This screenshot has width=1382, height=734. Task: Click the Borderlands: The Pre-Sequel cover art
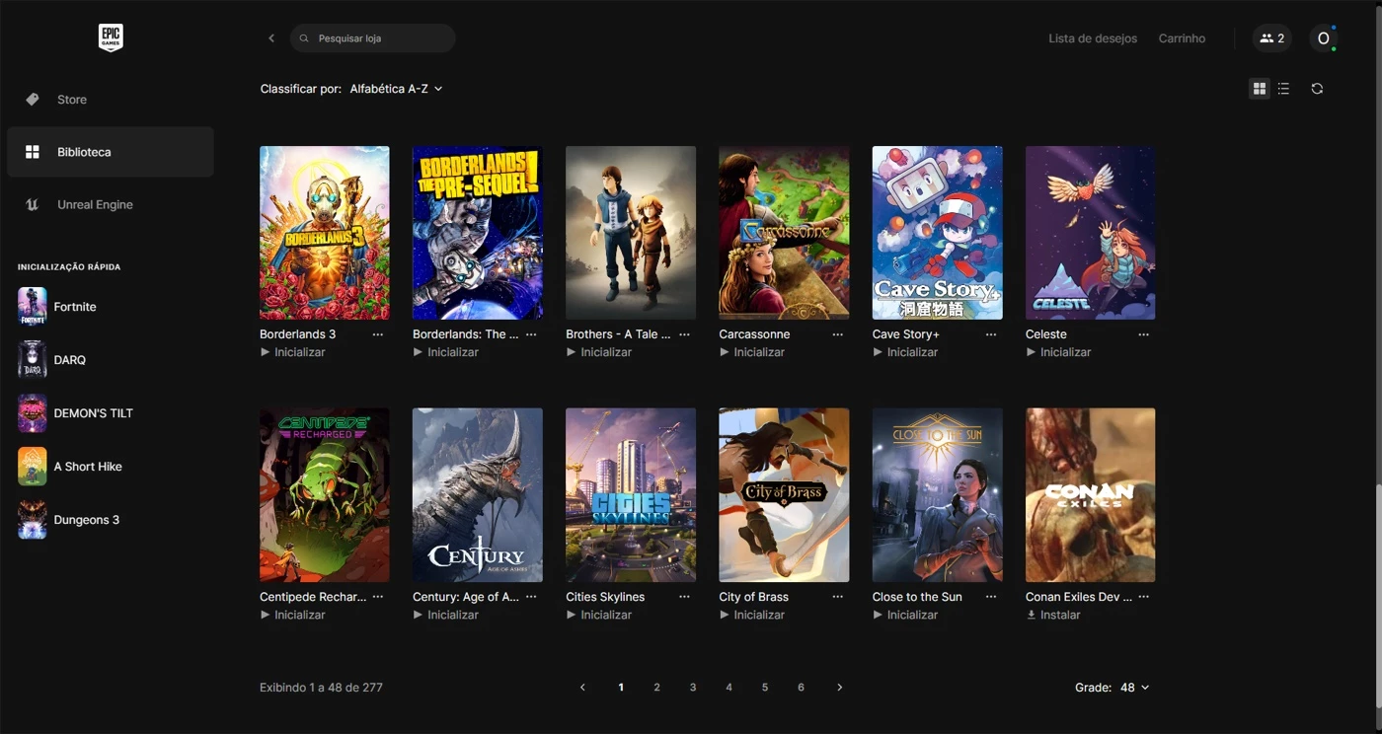478,233
